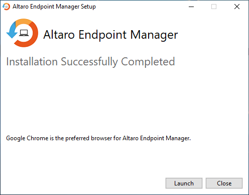Click the Google Chrome preferred browser note

[x=98, y=138]
